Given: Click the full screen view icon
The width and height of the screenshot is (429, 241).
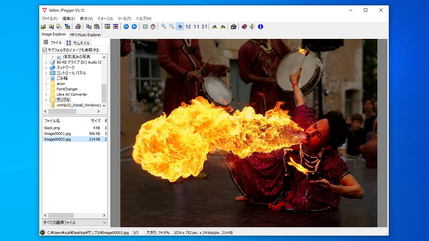Looking at the screenshot, I should (145, 26).
